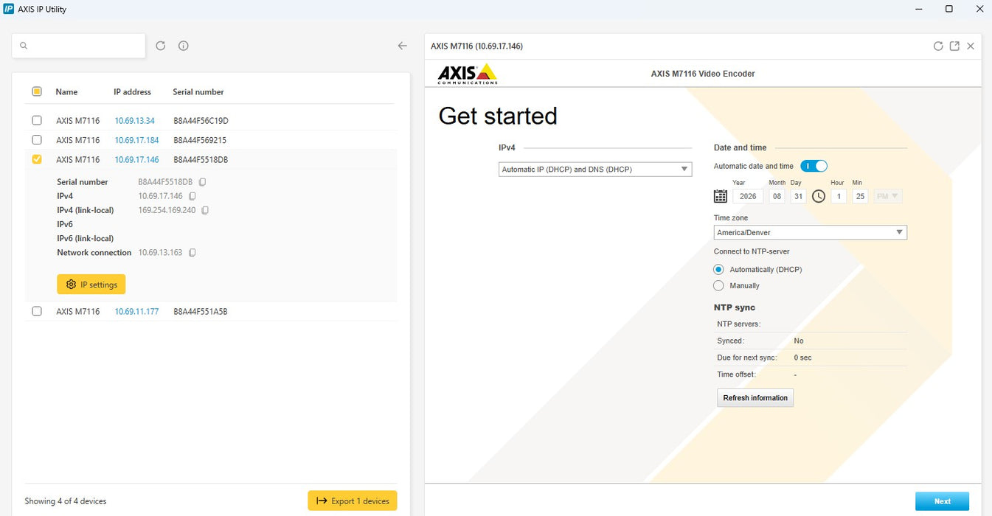
Task: Click the Year field 2026
Action: [x=748, y=196]
